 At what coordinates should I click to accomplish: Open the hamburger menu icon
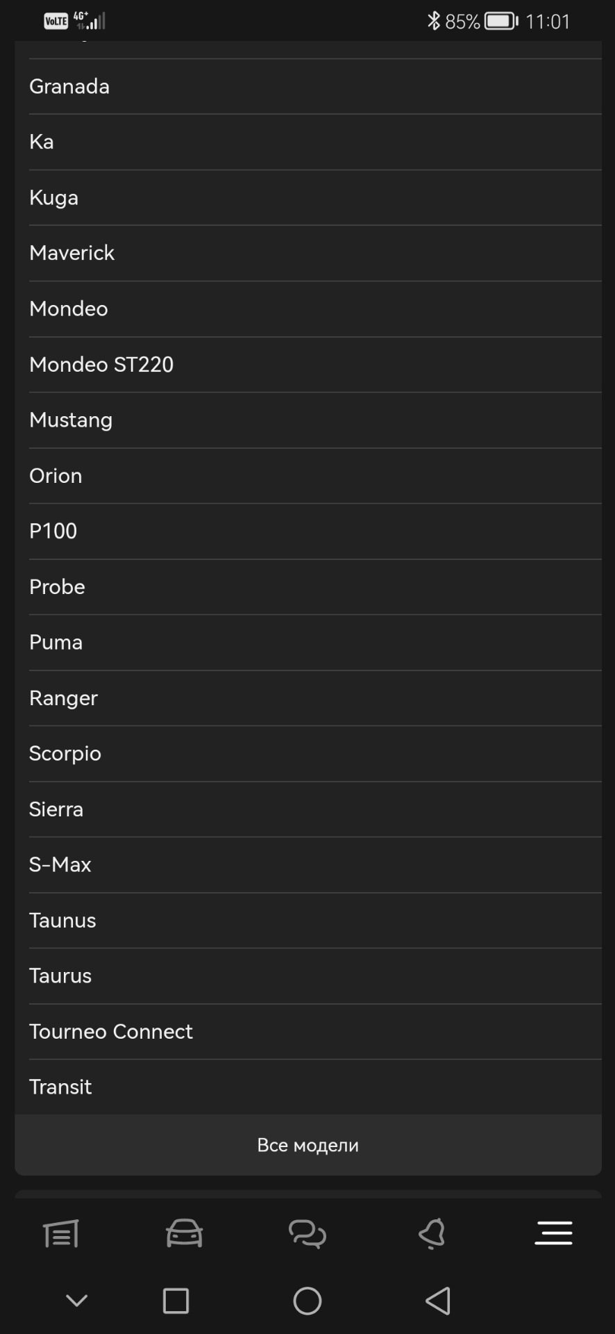click(x=553, y=1233)
